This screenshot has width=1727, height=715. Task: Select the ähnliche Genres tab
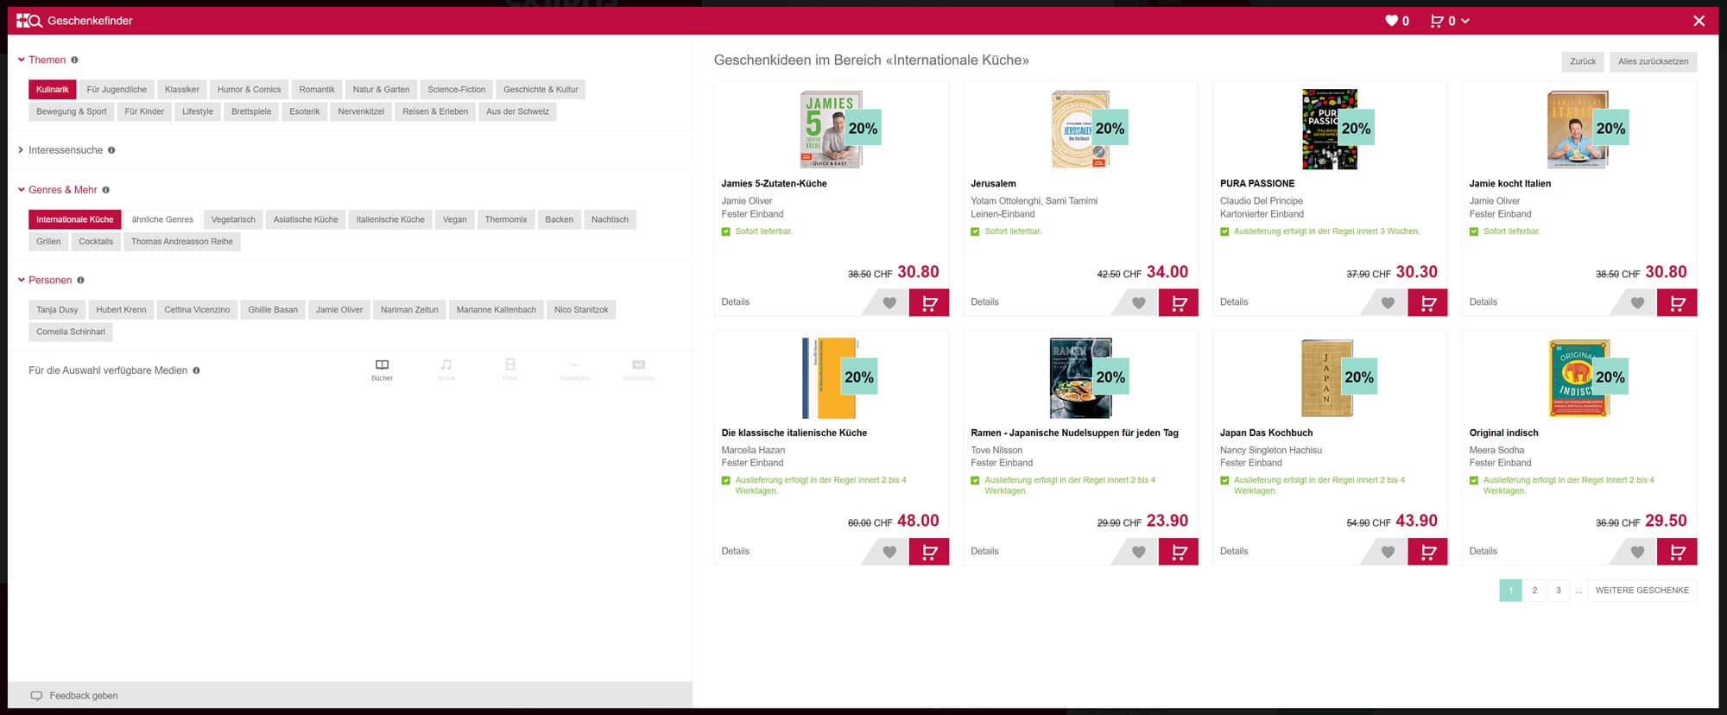pos(162,220)
